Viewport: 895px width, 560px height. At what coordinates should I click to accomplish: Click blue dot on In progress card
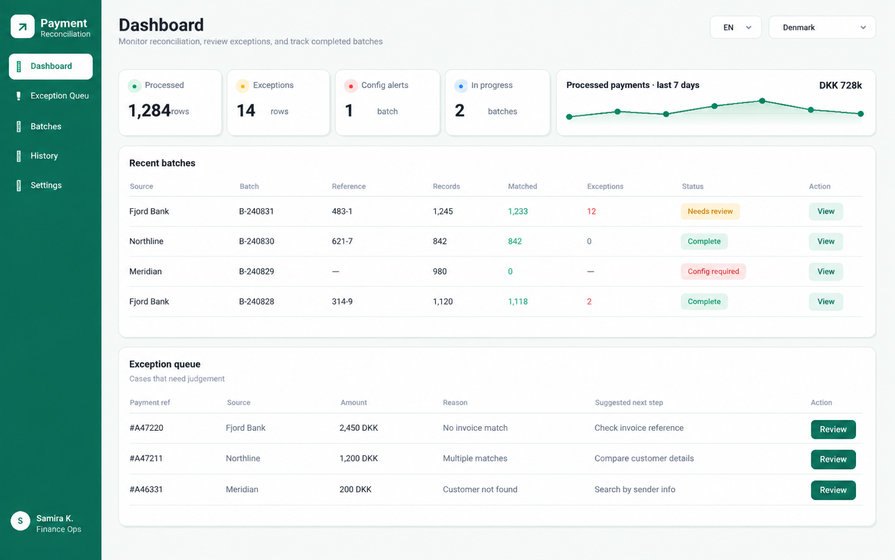(x=461, y=86)
